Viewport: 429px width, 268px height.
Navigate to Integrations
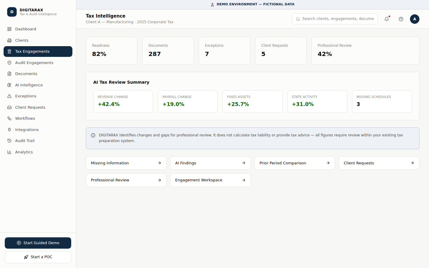(38, 130)
